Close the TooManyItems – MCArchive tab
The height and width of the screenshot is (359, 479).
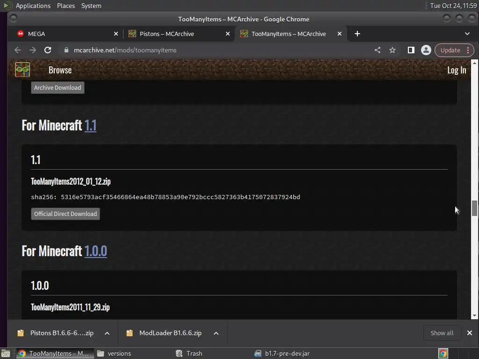click(340, 34)
